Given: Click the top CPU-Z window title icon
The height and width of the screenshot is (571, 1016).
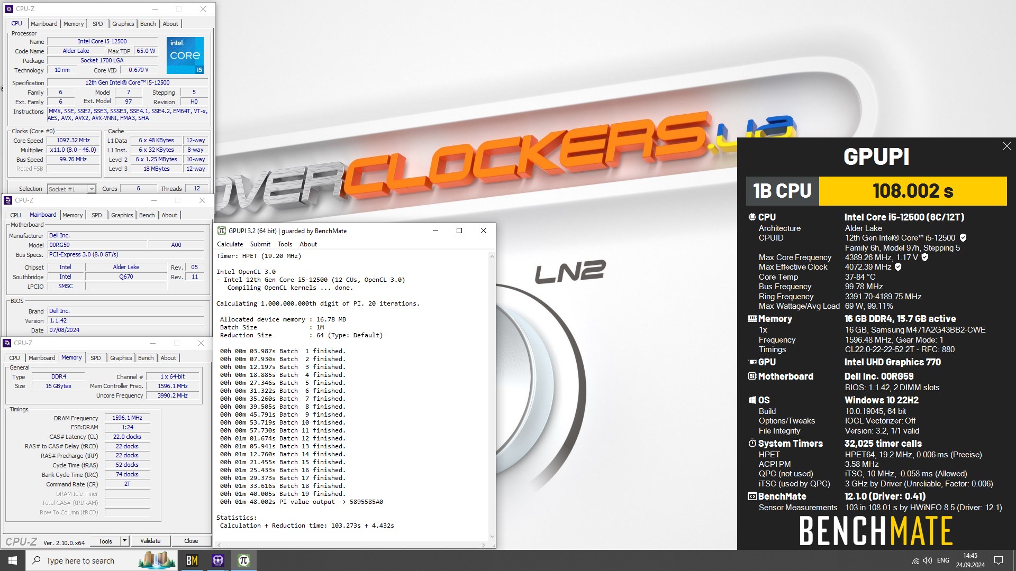Looking at the screenshot, I should coord(8,9).
